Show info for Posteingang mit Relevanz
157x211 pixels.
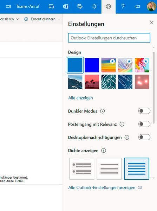click(122, 124)
